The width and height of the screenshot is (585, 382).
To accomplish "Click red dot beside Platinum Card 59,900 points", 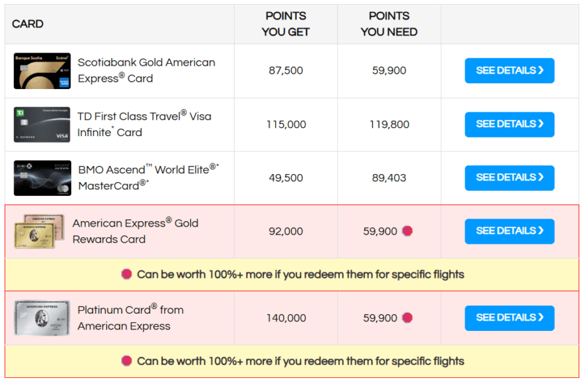I will [408, 318].
